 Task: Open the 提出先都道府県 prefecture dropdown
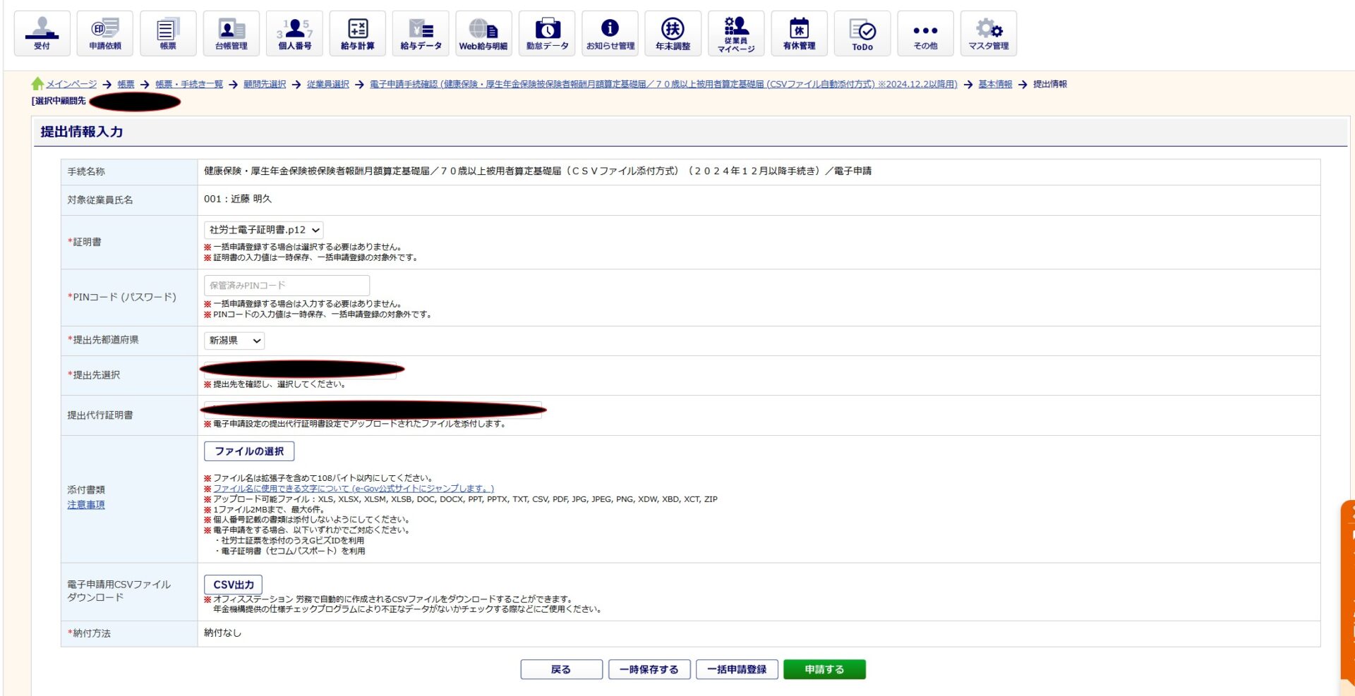[234, 341]
